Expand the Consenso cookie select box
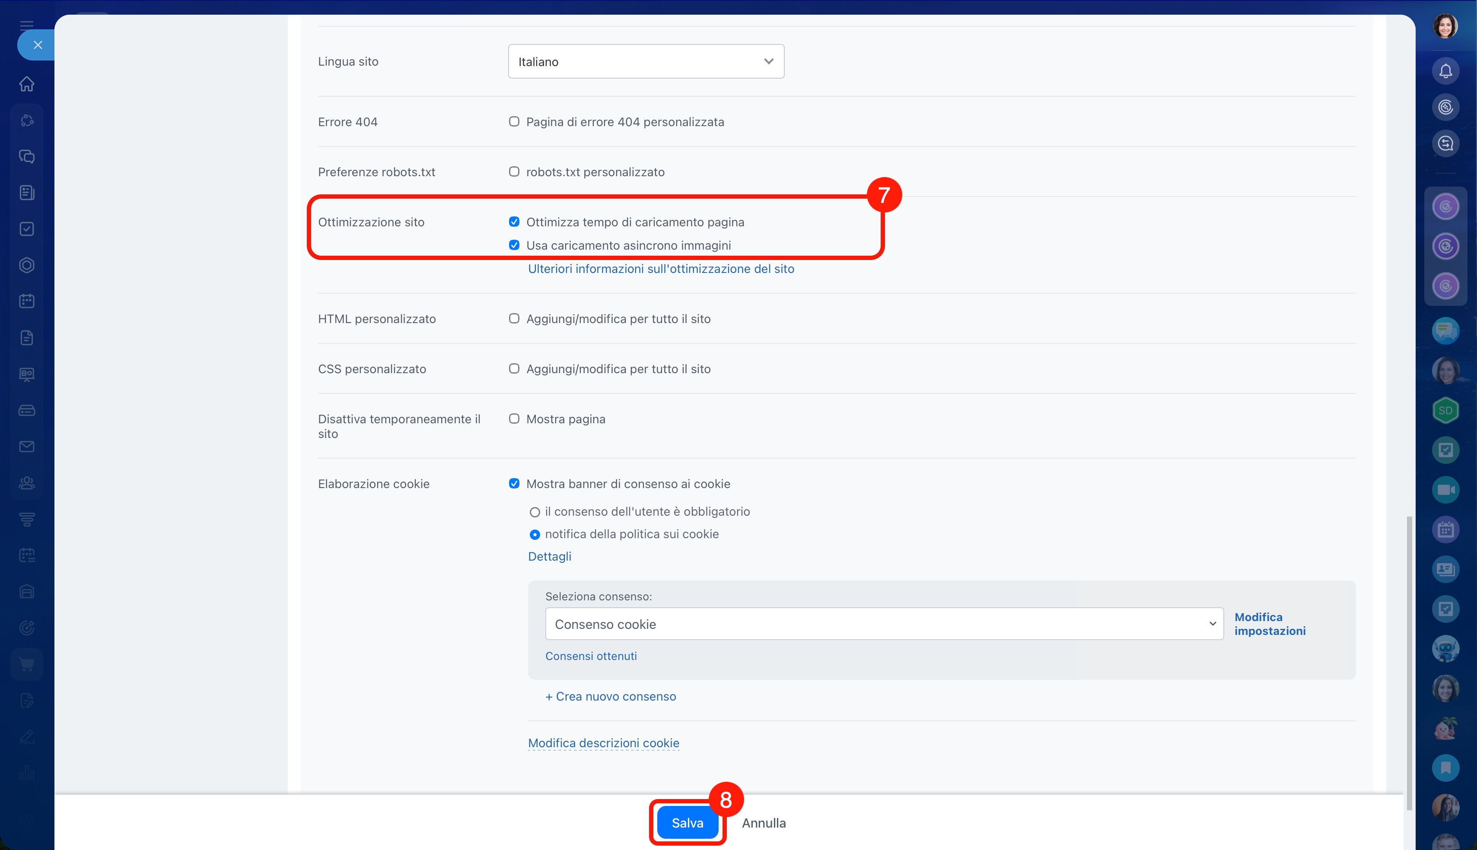This screenshot has height=850, width=1477. click(884, 624)
